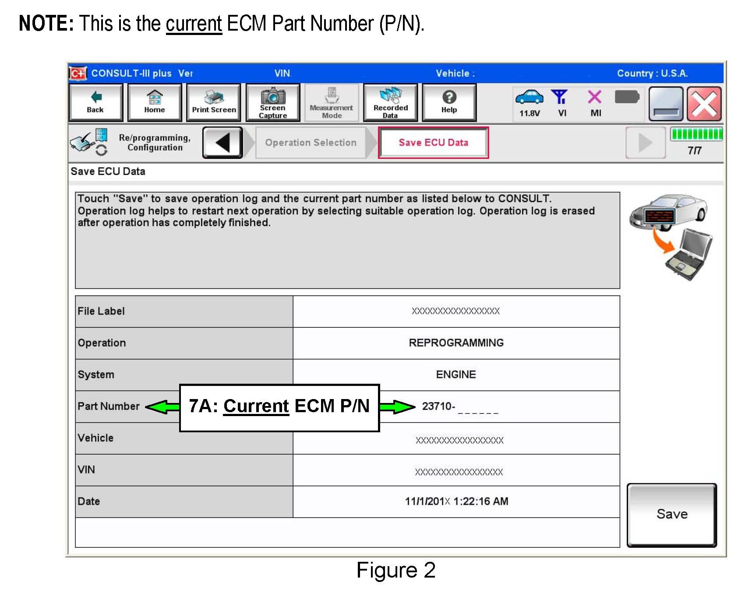Screen dimensions: 745x599
Task: Click the laptop battery indicator icon
Action: (x=627, y=97)
